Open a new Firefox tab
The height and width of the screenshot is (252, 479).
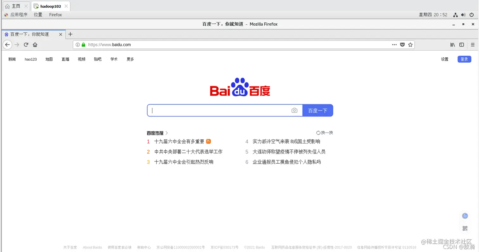click(x=70, y=34)
